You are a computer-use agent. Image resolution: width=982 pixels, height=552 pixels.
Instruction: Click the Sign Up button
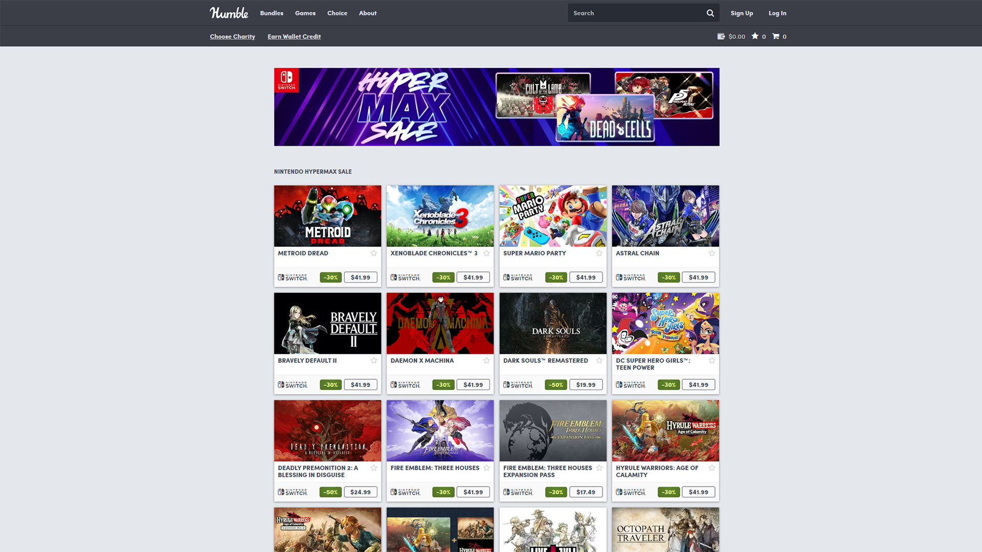pos(743,13)
